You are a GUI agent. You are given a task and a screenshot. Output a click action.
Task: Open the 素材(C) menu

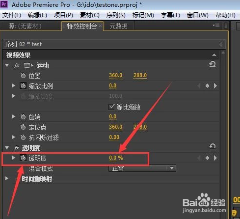click(x=90, y=15)
